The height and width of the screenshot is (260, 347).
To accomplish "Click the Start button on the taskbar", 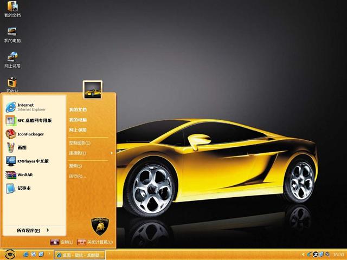I will point(10,254).
